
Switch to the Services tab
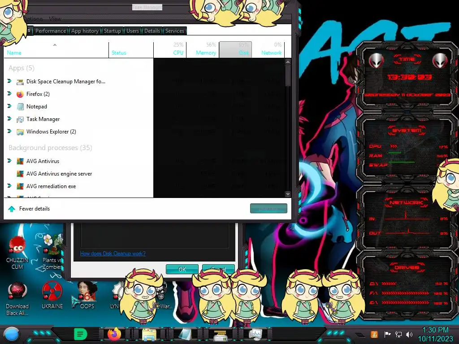tap(175, 31)
